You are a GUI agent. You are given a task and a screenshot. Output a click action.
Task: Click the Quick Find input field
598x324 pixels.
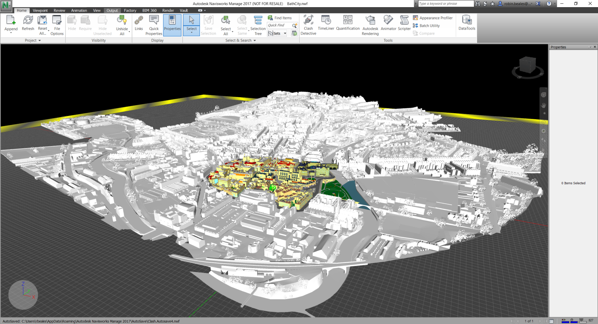coord(279,25)
